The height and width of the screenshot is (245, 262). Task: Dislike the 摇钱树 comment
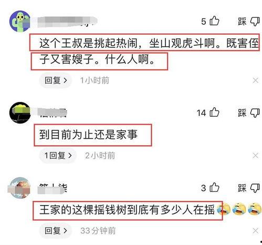pos(255,188)
